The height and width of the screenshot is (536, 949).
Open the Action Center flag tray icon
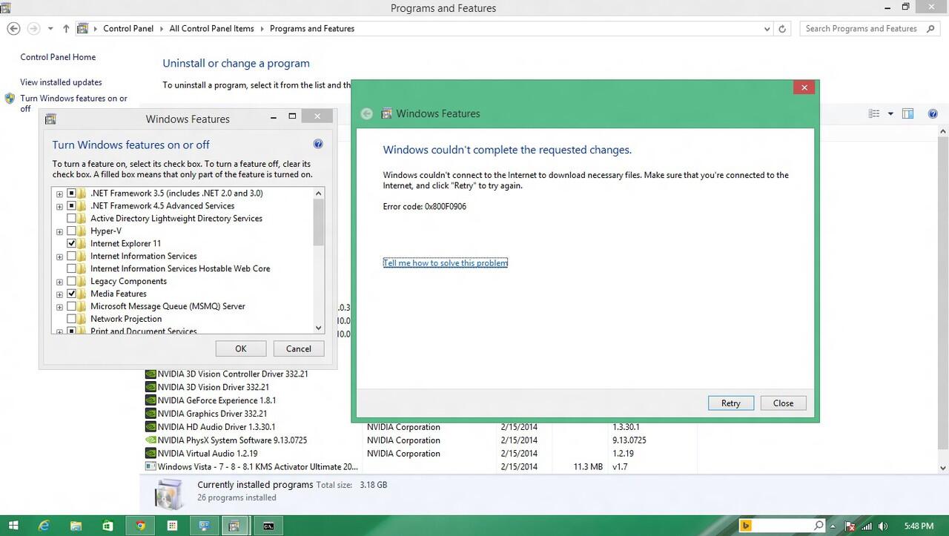tap(850, 526)
